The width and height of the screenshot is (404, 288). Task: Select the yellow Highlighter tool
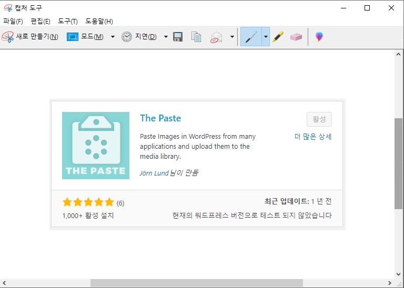tap(278, 37)
